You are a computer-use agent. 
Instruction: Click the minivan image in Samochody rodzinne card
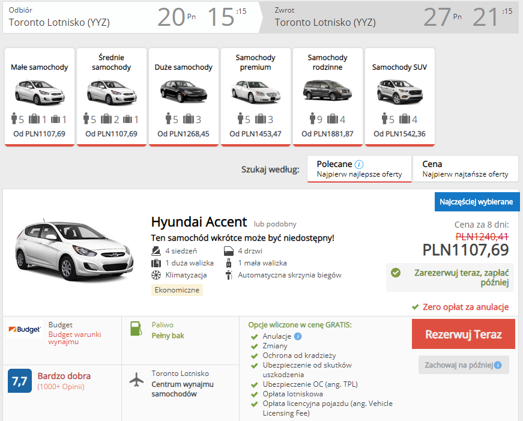click(x=327, y=91)
